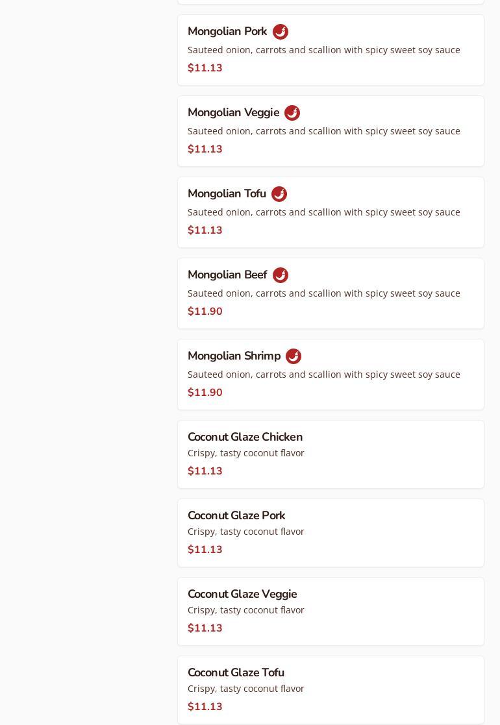Click the spicy icon beside Mongolian Shrimp
500x725 pixels.
point(294,356)
